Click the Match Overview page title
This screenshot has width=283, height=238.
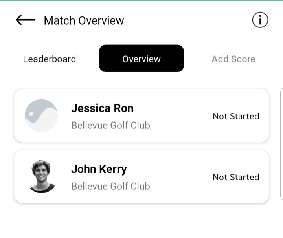[x=84, y=20]
